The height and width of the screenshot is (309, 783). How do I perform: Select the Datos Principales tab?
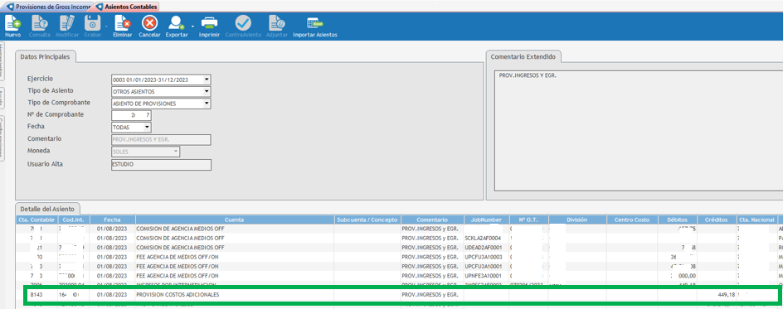pyautogui.click(x=46, y=56)
